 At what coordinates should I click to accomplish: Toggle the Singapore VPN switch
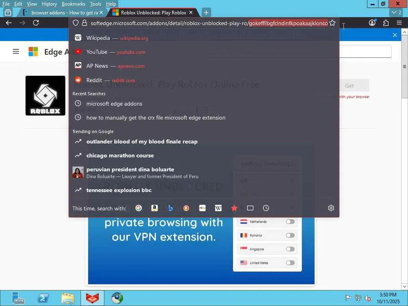coord(290,249)
